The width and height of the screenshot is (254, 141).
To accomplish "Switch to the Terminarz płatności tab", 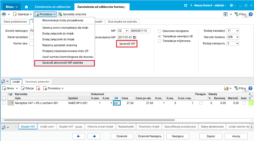I will 37,82.
